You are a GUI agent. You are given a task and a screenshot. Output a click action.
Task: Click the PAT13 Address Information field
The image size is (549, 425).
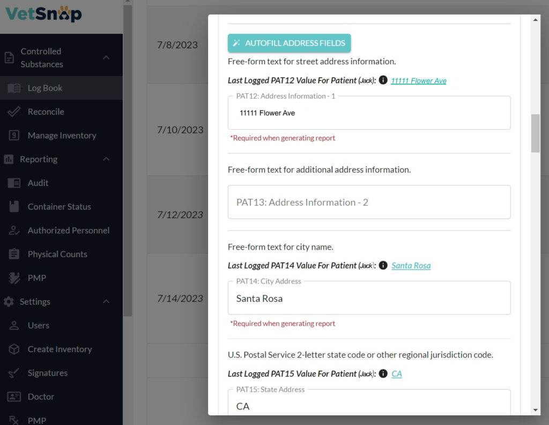(x=369, y=202)
